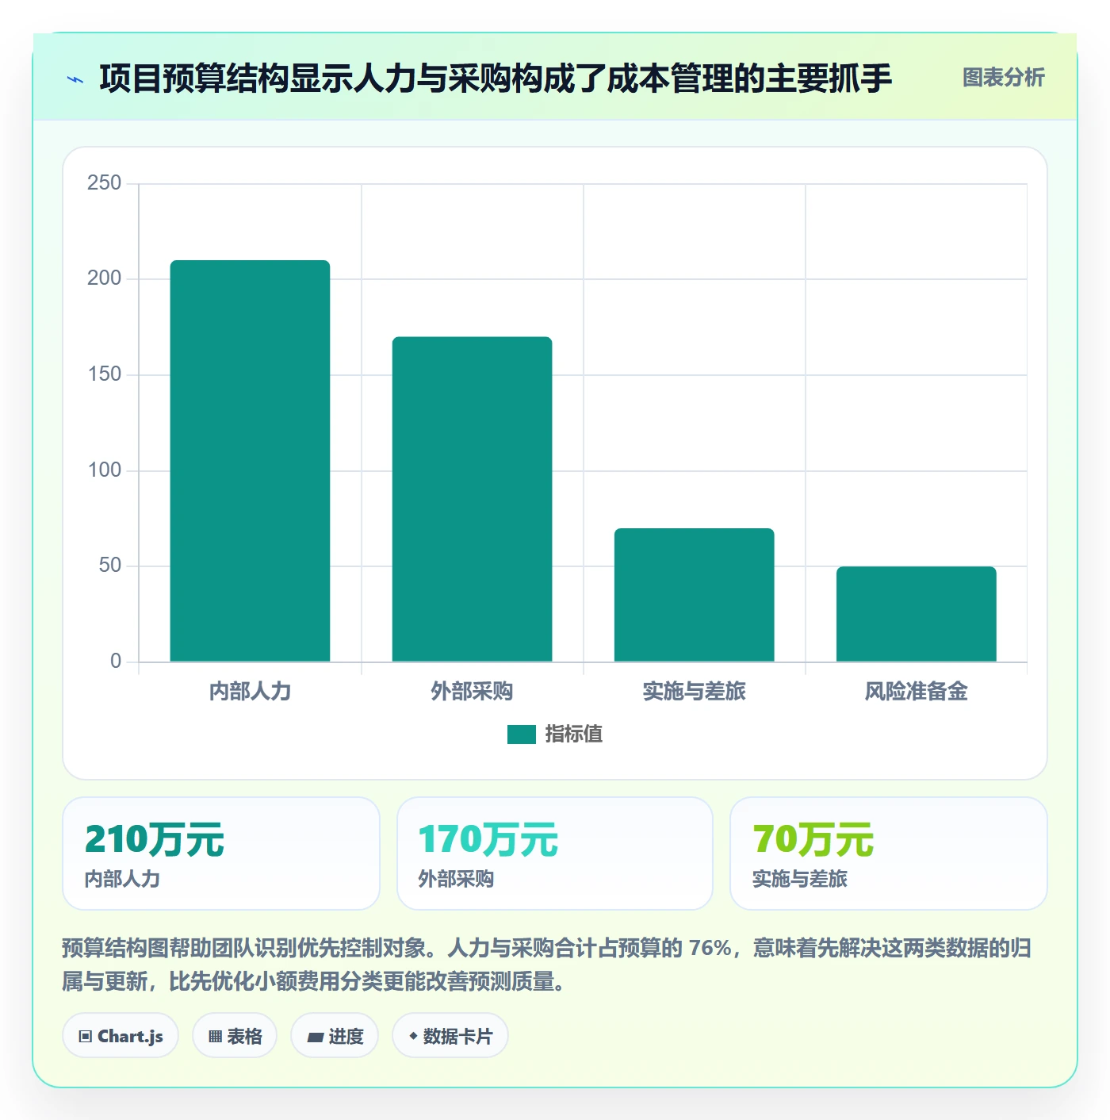
Task: Click the description paragraph starting 预算结构图帮助团队
Action: [x=547, y=965]
